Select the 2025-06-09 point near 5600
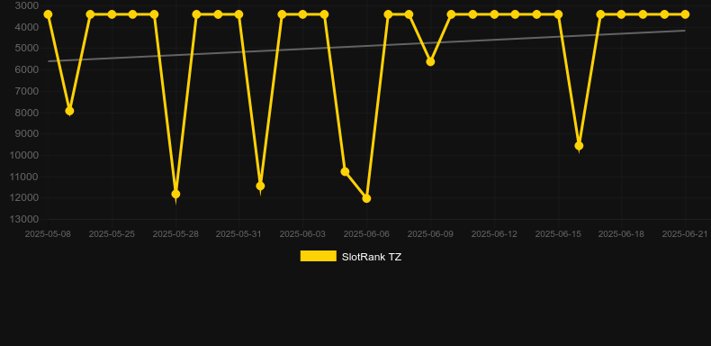This screenshot has width=711, height=346. pyautogui.click(x=430, y=62)
